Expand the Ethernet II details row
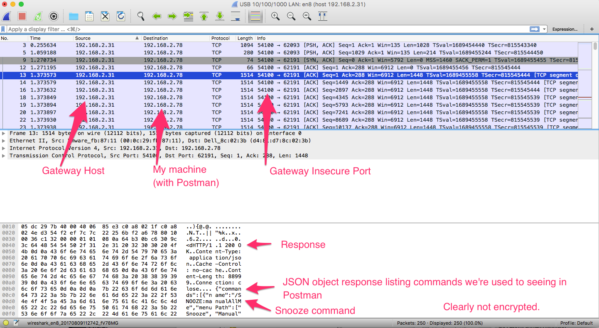Viewport: 599px width, 328px height. 4,141
